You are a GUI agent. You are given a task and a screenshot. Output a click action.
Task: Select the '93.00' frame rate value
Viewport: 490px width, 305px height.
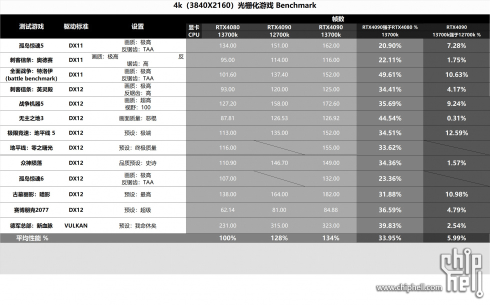[227, 89]
